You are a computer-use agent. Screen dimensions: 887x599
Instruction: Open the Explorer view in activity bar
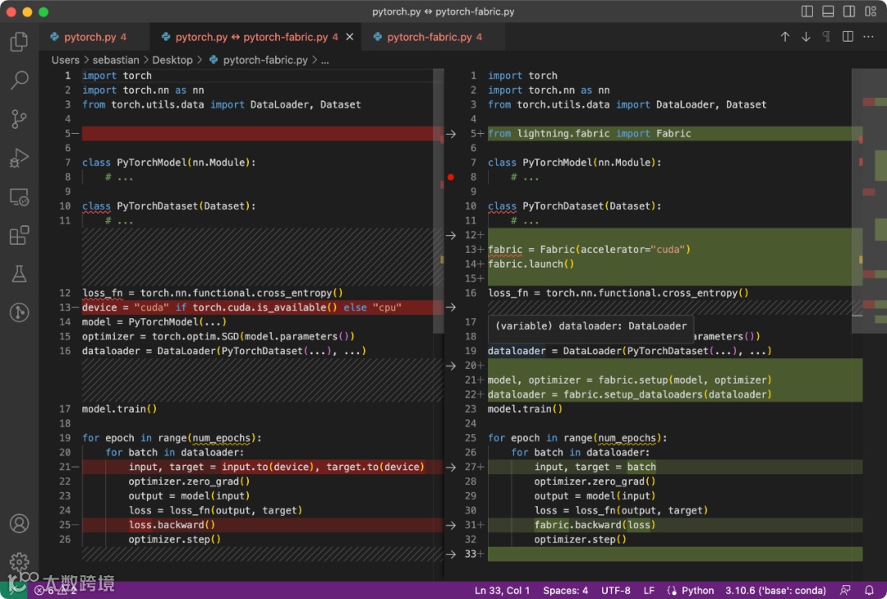point(19,42)
